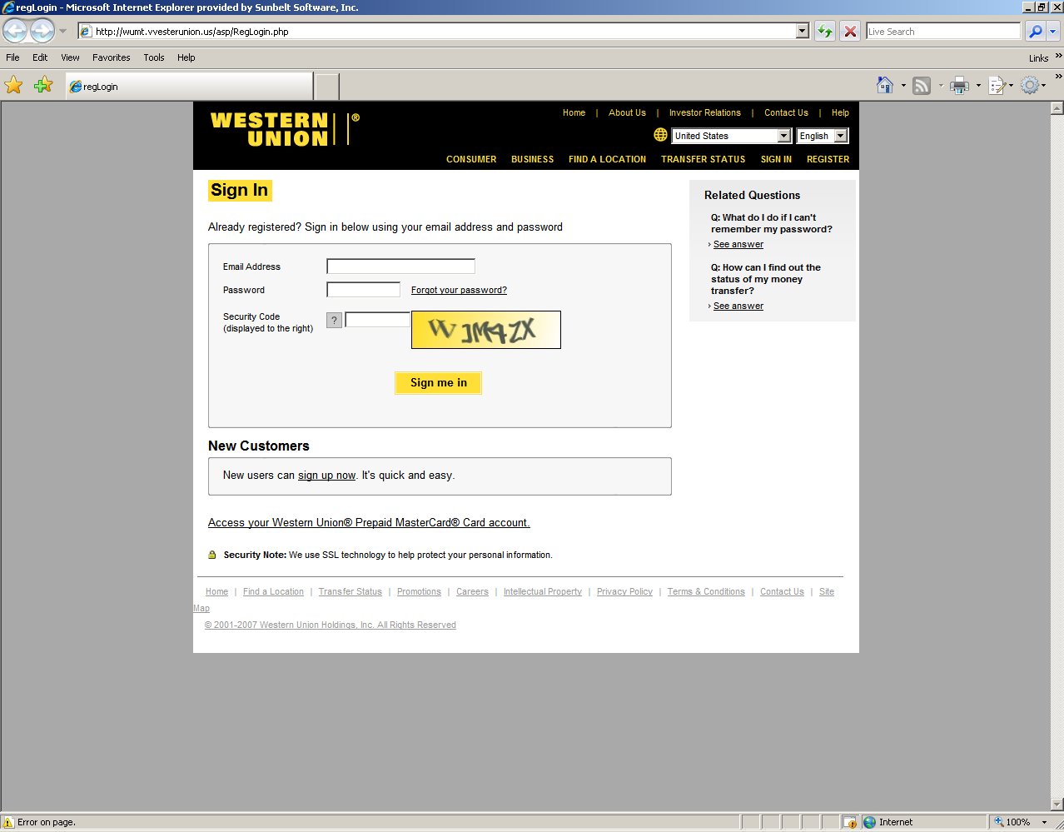Click the address bar URL field
1064x832 pixels.
coord(445,32)
